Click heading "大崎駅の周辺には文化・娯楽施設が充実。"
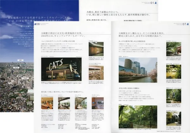Viewport: 190px width, 133px height. [x=62, y=33]
